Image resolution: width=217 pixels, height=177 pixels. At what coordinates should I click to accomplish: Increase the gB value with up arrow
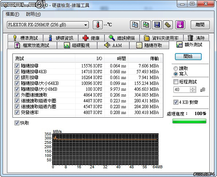(193, 88)
